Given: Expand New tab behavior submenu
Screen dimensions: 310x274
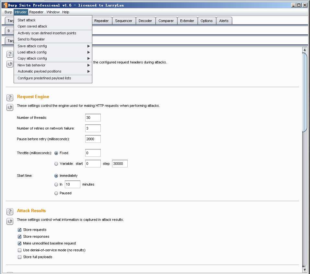Looking at the screenshot, I should 53,65.
